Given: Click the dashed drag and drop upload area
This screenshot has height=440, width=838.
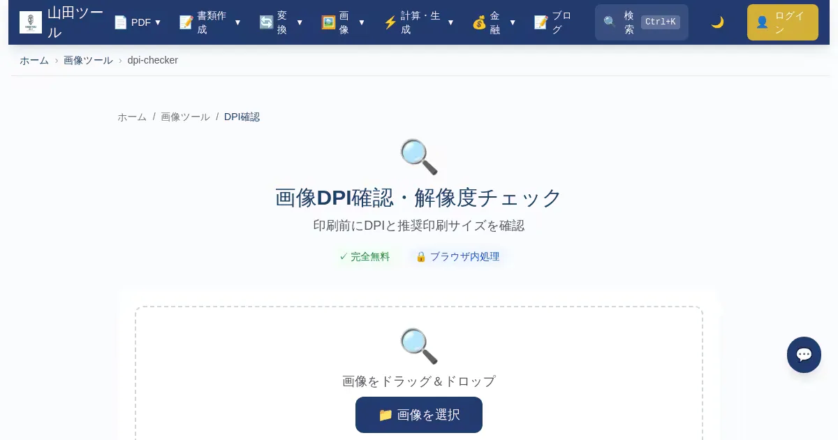Looking at the screenshot, I should pyautogui.click(x=419, y=374).
